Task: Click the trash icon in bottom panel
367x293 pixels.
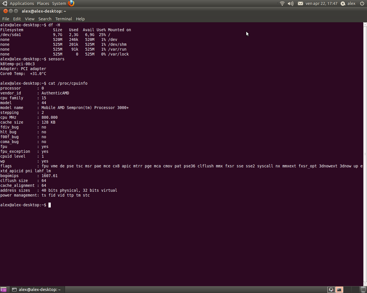Action: [x=363, y=290]
